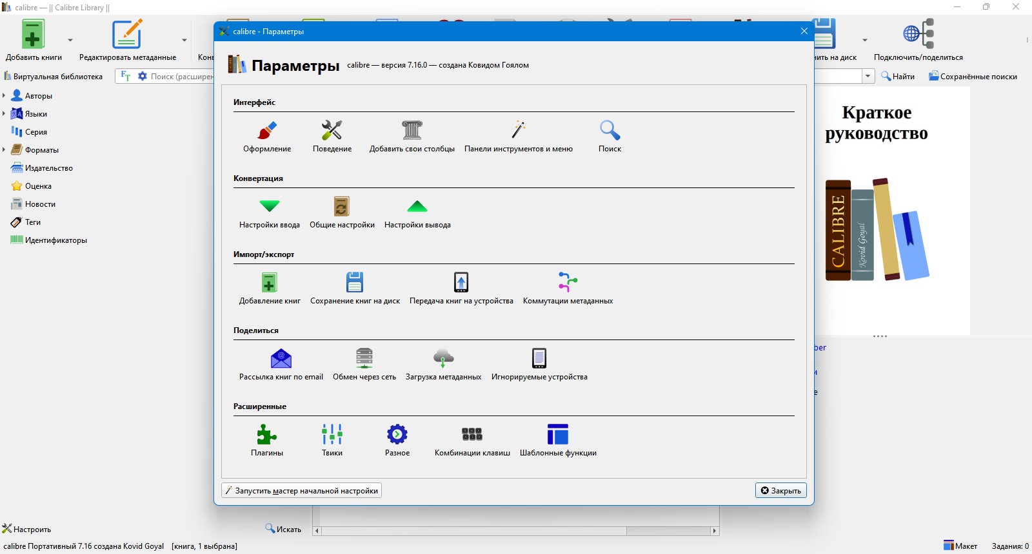Open the Поведение behavior settings
This screenshot has width=1032, height=554.
332,136
